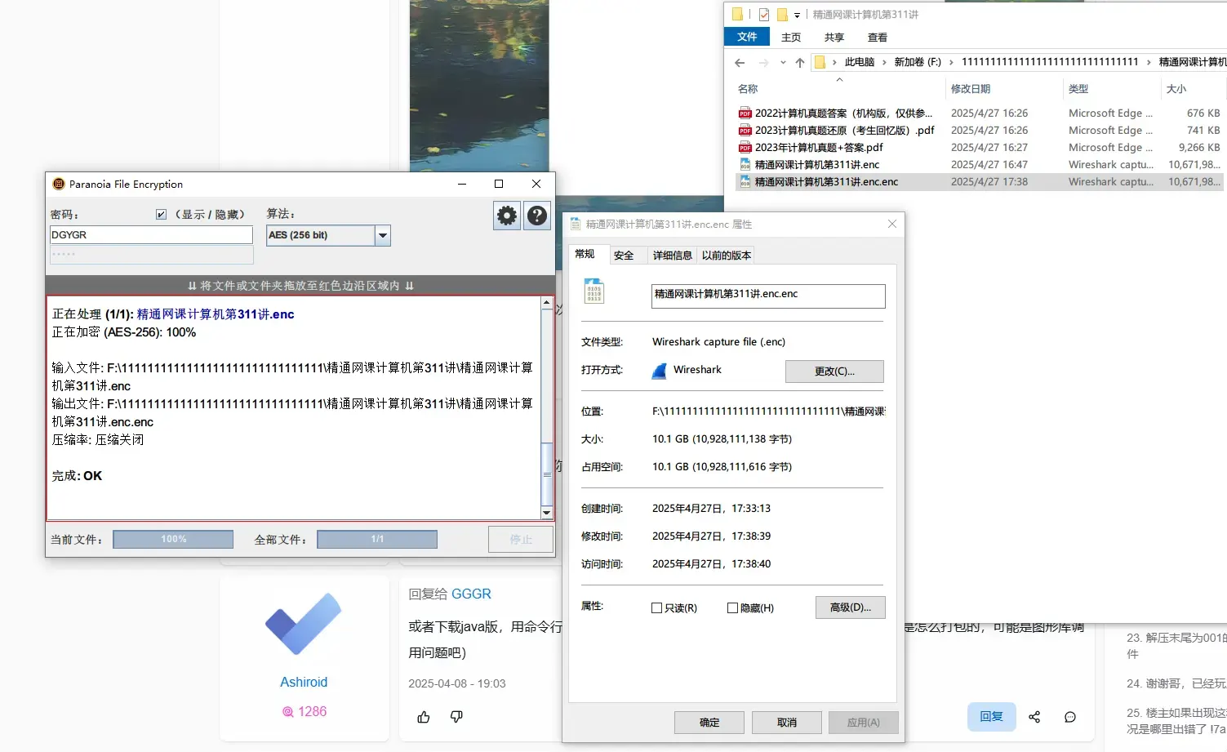Dislike the post with thumbs down
Screen dimensions: 1227x752
(456, 717)
